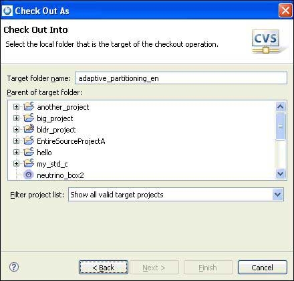Expand the EntireSourceProjectA tree node
The width and height of the screenshot is (294, 281).
coord(16,140)
